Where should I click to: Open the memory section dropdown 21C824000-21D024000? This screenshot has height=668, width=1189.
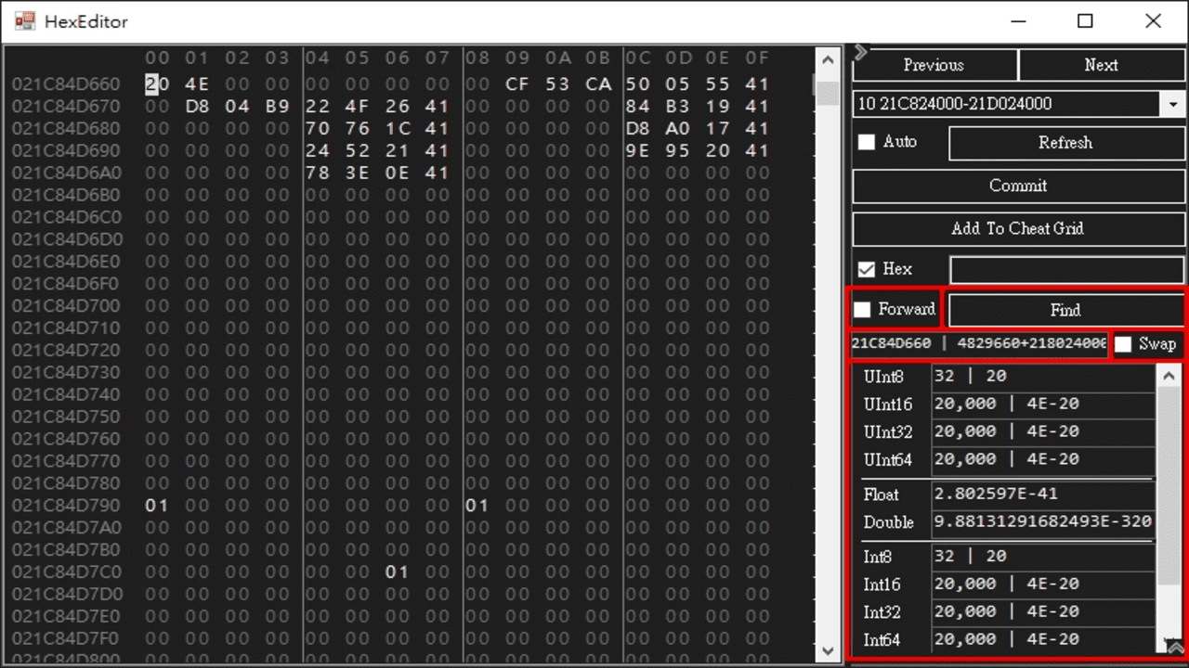[1173, 104]
